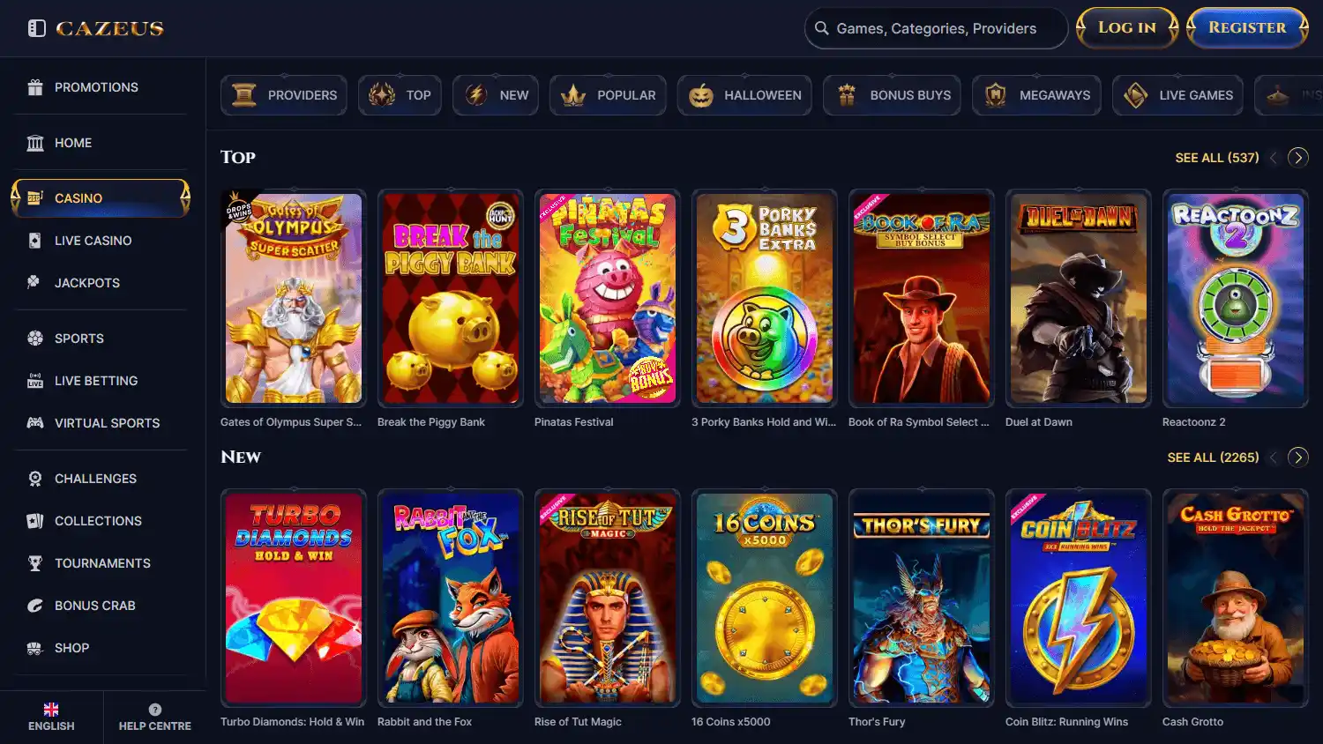
Task: Click the Providers column icon
Action: (x=244, y=95)
